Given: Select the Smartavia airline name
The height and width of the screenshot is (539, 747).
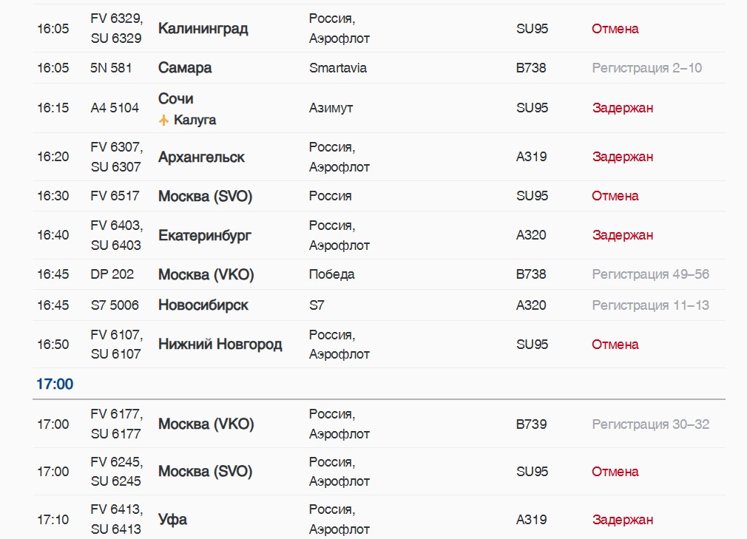Looking at the screenshot, I should pyautogui.click(x=338, y=68).
